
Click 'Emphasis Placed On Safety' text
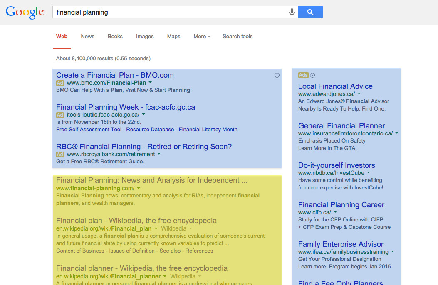click(332, 140)
